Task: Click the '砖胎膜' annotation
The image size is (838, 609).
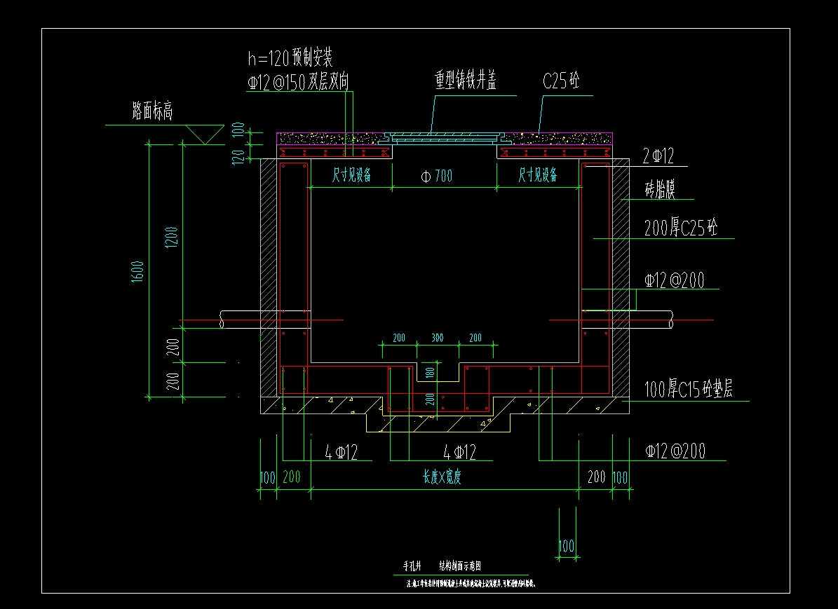Action: coord(660,189)
